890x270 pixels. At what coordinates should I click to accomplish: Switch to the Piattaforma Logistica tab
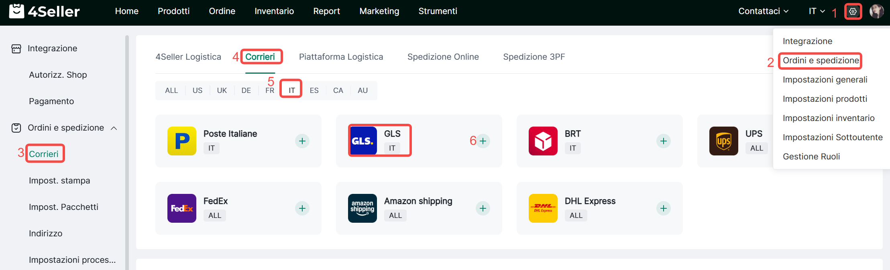[341, 57]
